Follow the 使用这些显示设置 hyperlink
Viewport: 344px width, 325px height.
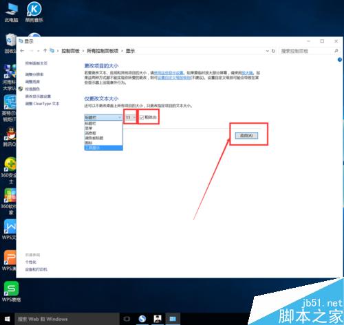tap(169, 73)
